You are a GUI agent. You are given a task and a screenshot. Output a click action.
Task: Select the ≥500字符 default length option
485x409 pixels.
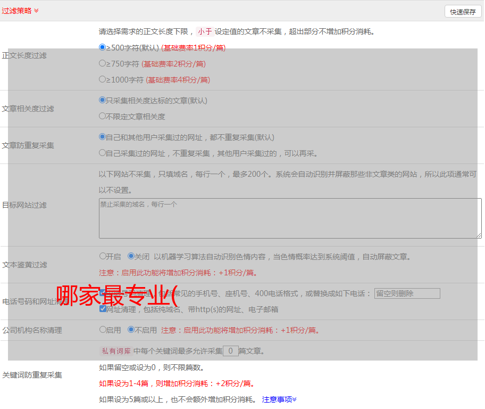click(x=103, y=47)
